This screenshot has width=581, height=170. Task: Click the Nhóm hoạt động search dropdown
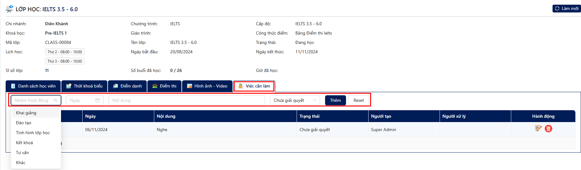(x=36, y=100)
